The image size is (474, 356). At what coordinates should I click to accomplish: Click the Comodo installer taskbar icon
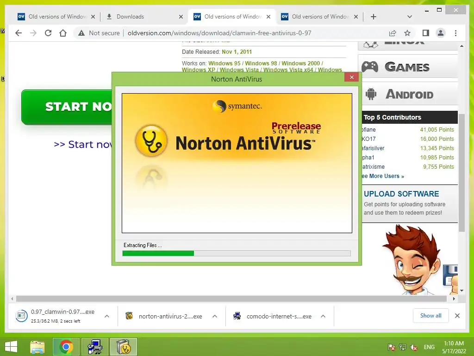pos(95,347)
